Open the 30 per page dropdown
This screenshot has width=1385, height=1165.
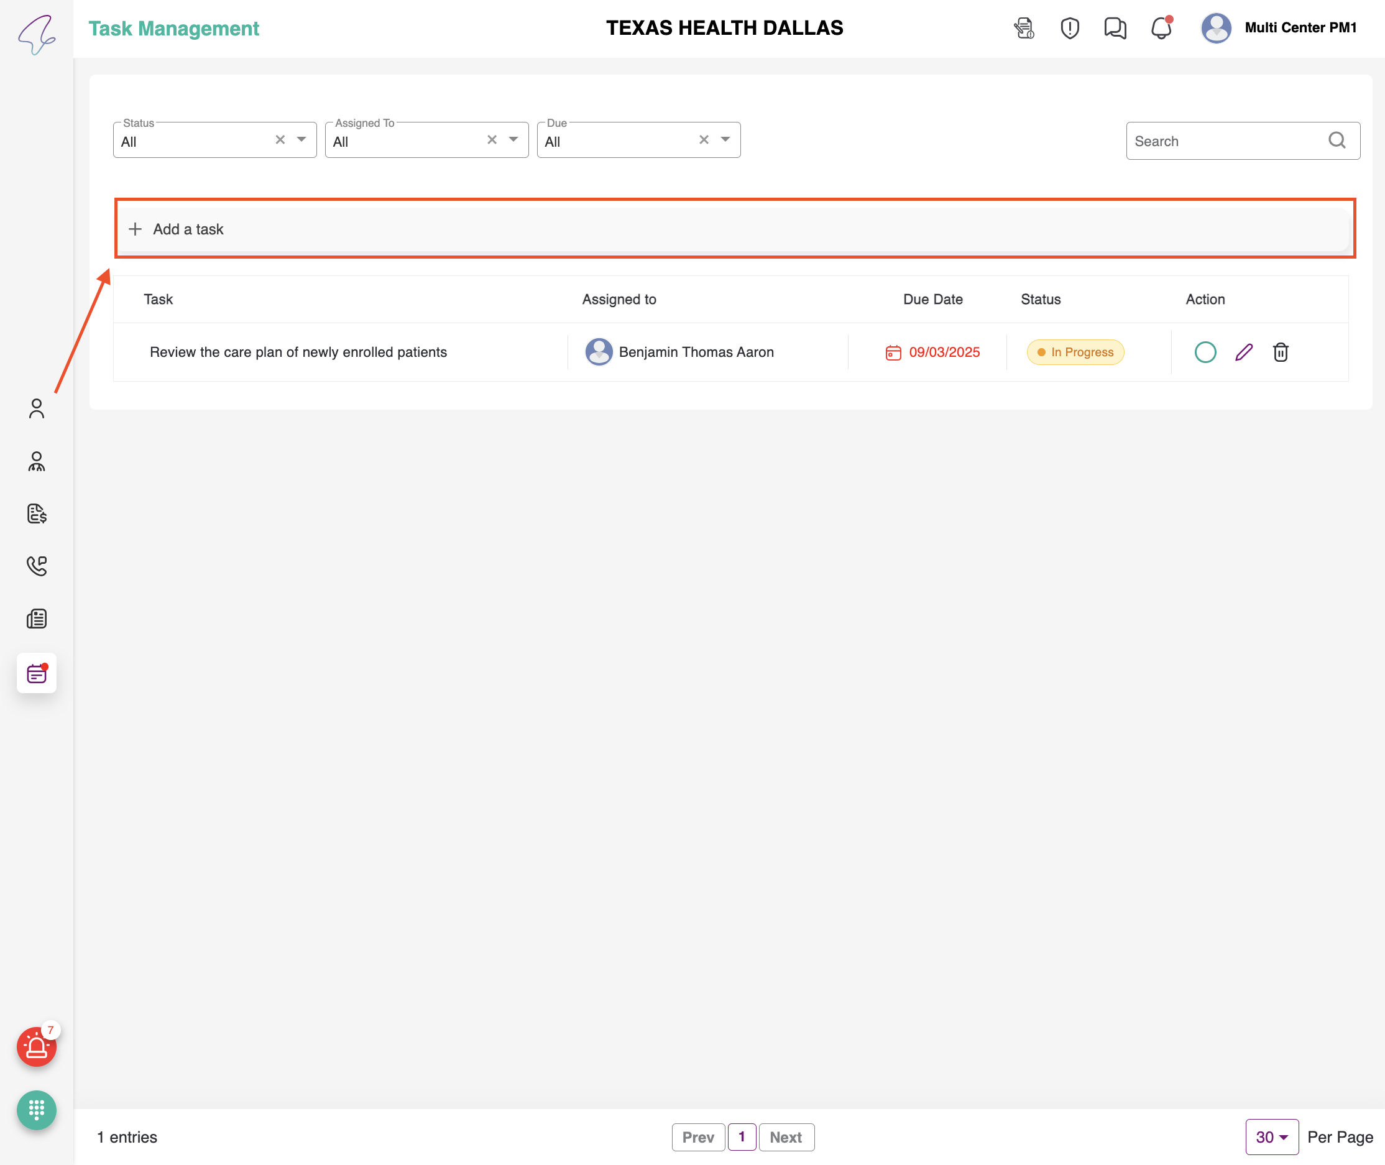pyautogui.click(x=1271, y=1136)
